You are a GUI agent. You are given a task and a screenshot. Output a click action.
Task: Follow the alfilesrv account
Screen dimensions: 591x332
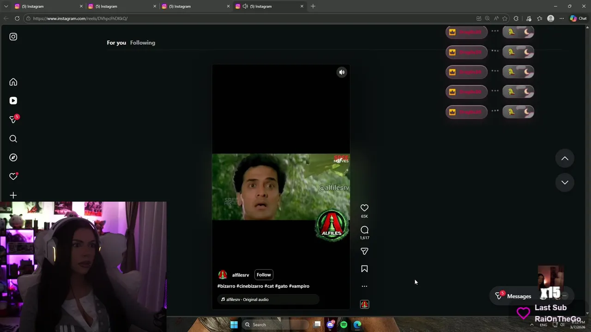(x=264, y=275)
